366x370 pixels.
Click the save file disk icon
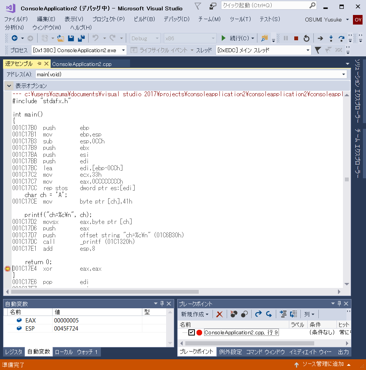(71, 38)
